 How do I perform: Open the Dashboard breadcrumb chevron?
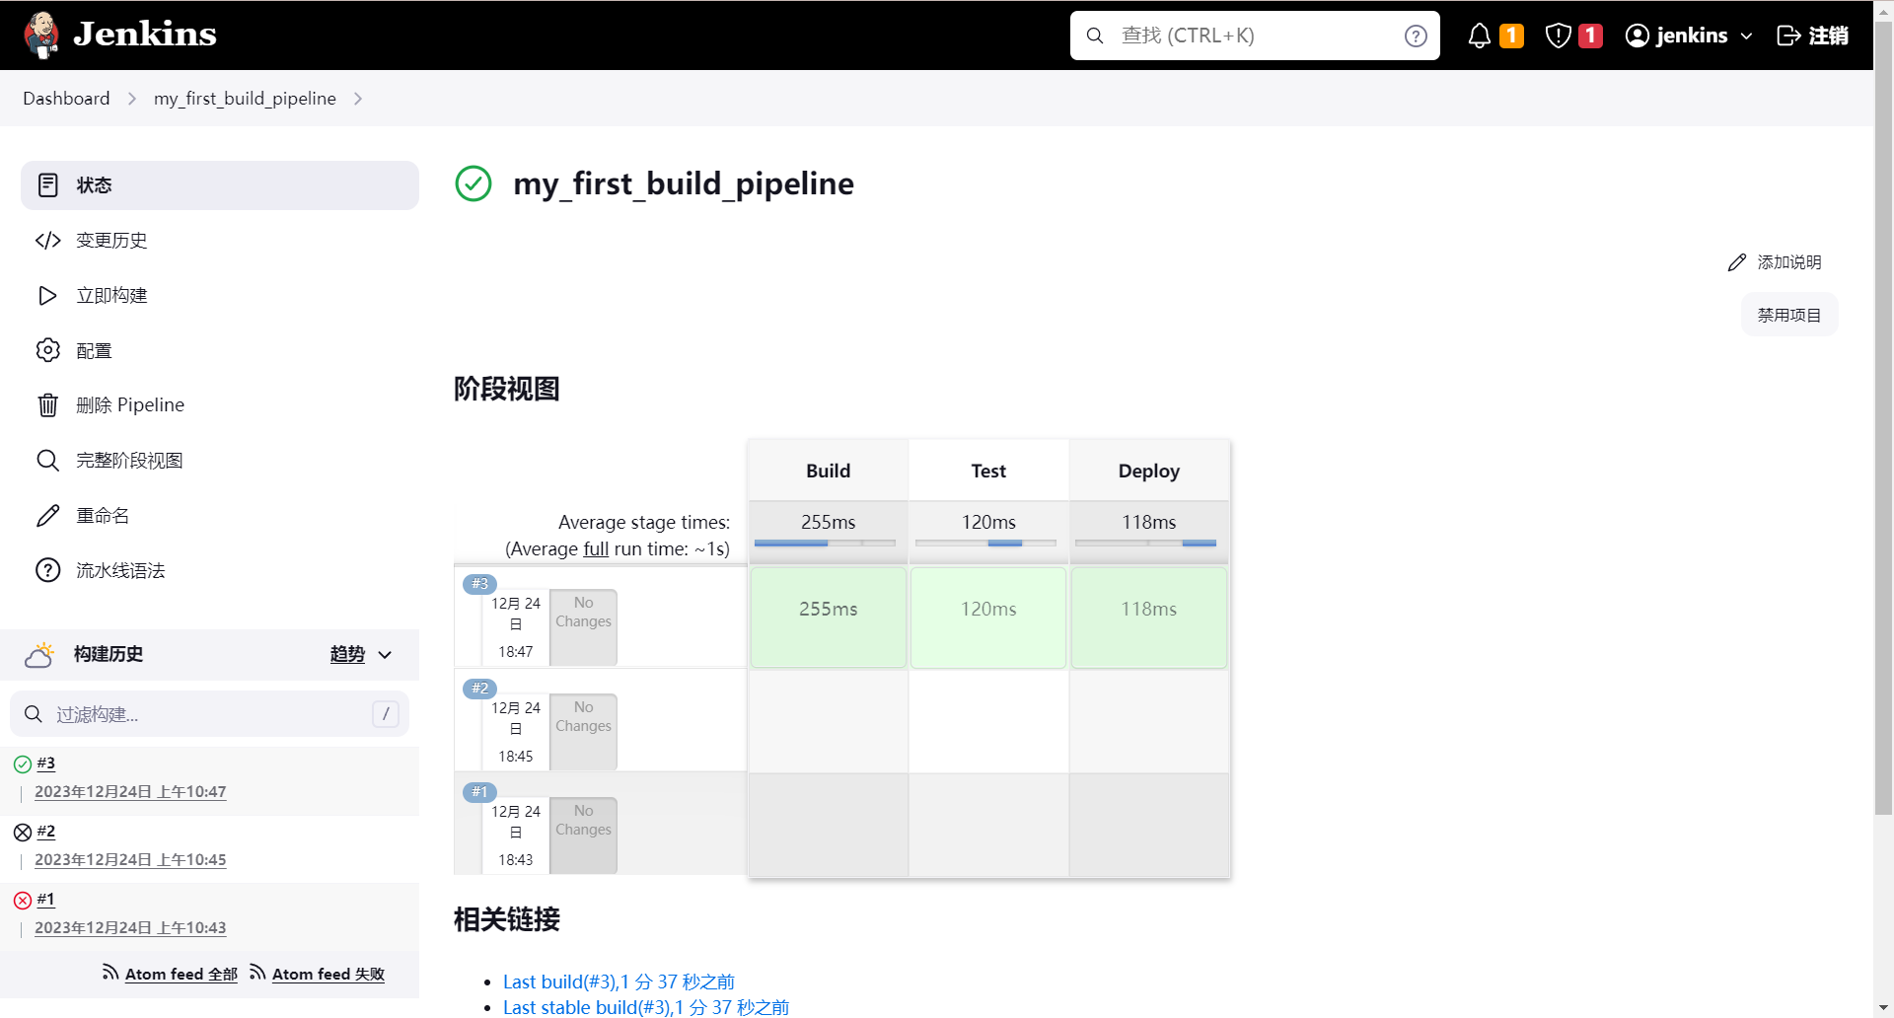[x=132, y=99]
